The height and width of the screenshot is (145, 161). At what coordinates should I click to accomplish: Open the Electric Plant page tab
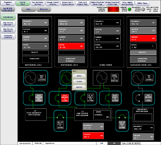tap(23, 3)
